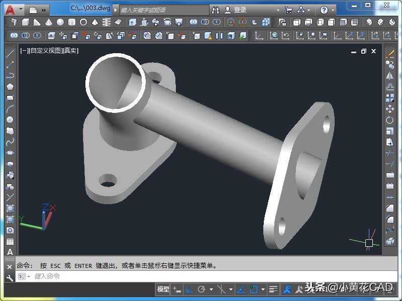The image size is (402, 301).
Task: Click the 3D Rotate gizmo icon
Action: point(243,22)
